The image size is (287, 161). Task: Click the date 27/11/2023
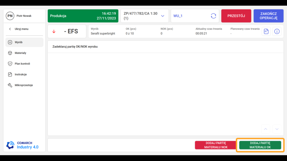[106, 18]
